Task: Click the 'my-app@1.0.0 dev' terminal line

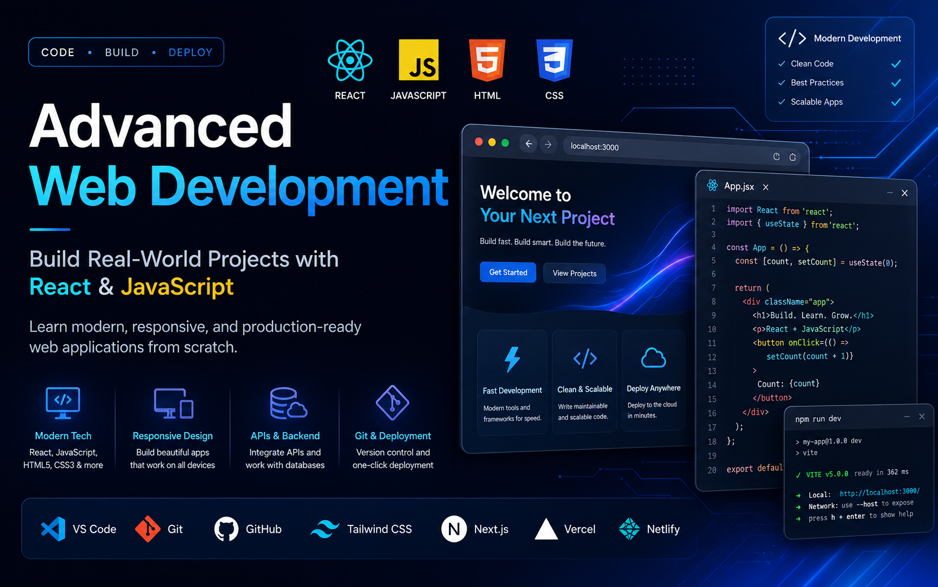Action: (x=832, y=441)
